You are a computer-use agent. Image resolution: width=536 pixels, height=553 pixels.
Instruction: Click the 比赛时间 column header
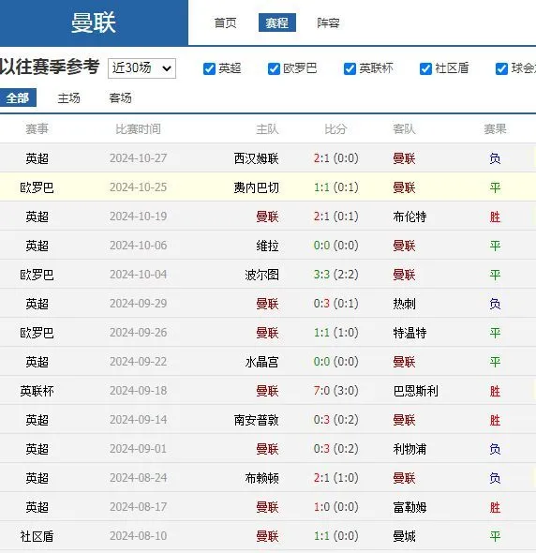click(139, 129)
